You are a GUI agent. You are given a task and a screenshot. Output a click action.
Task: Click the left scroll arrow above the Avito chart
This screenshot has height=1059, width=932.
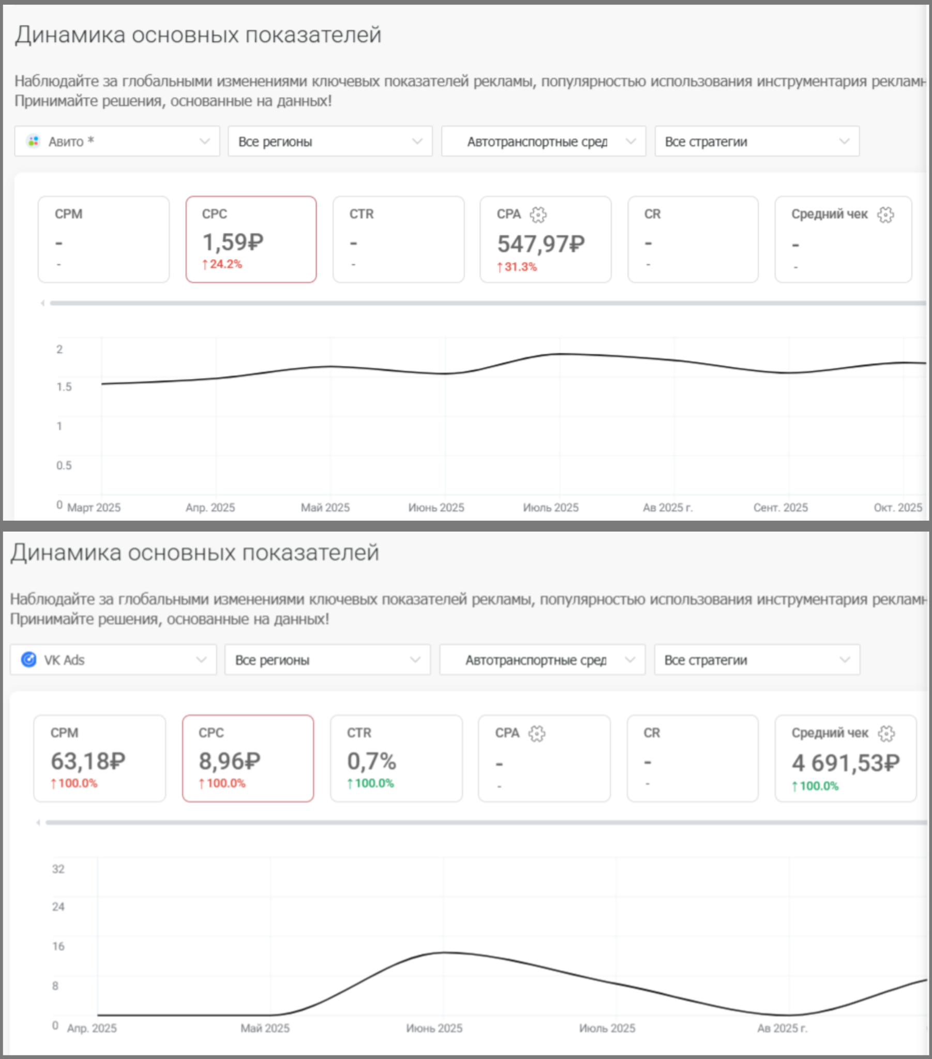pyautogui.click(x=42, y=303)
